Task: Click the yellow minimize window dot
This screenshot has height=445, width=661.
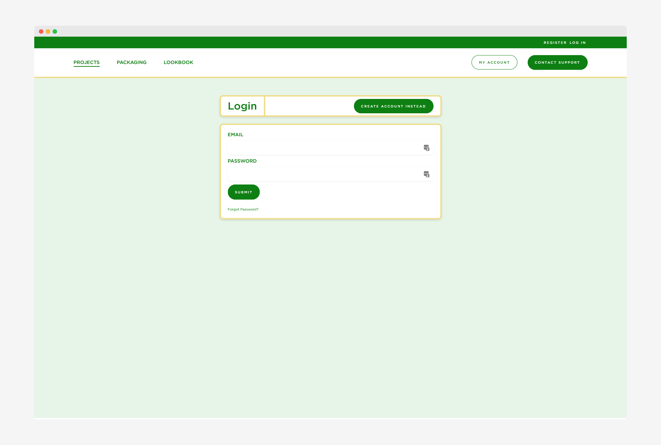Action: point(48,31)
